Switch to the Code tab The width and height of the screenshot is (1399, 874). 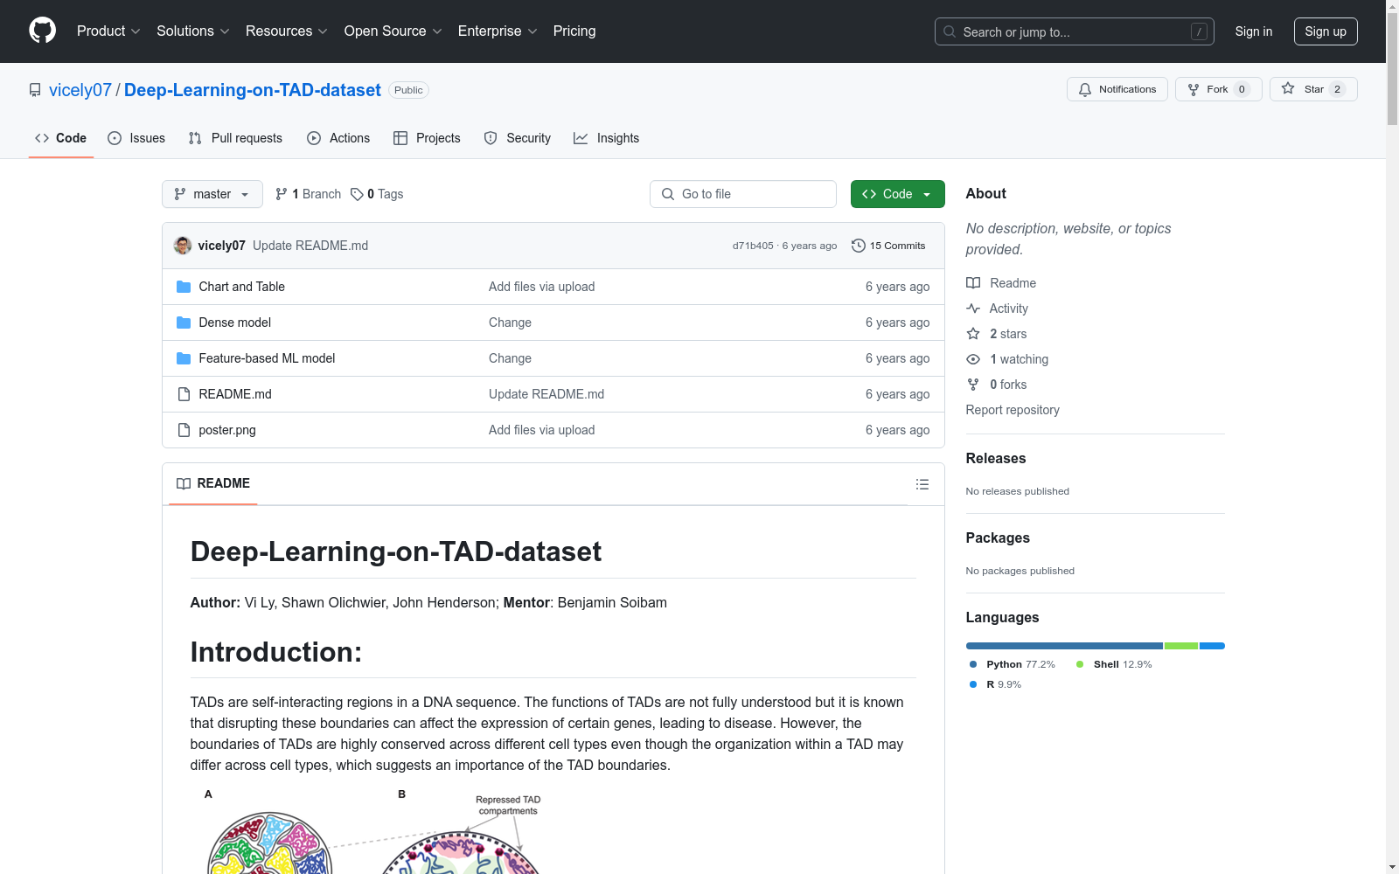click(61, 138)
